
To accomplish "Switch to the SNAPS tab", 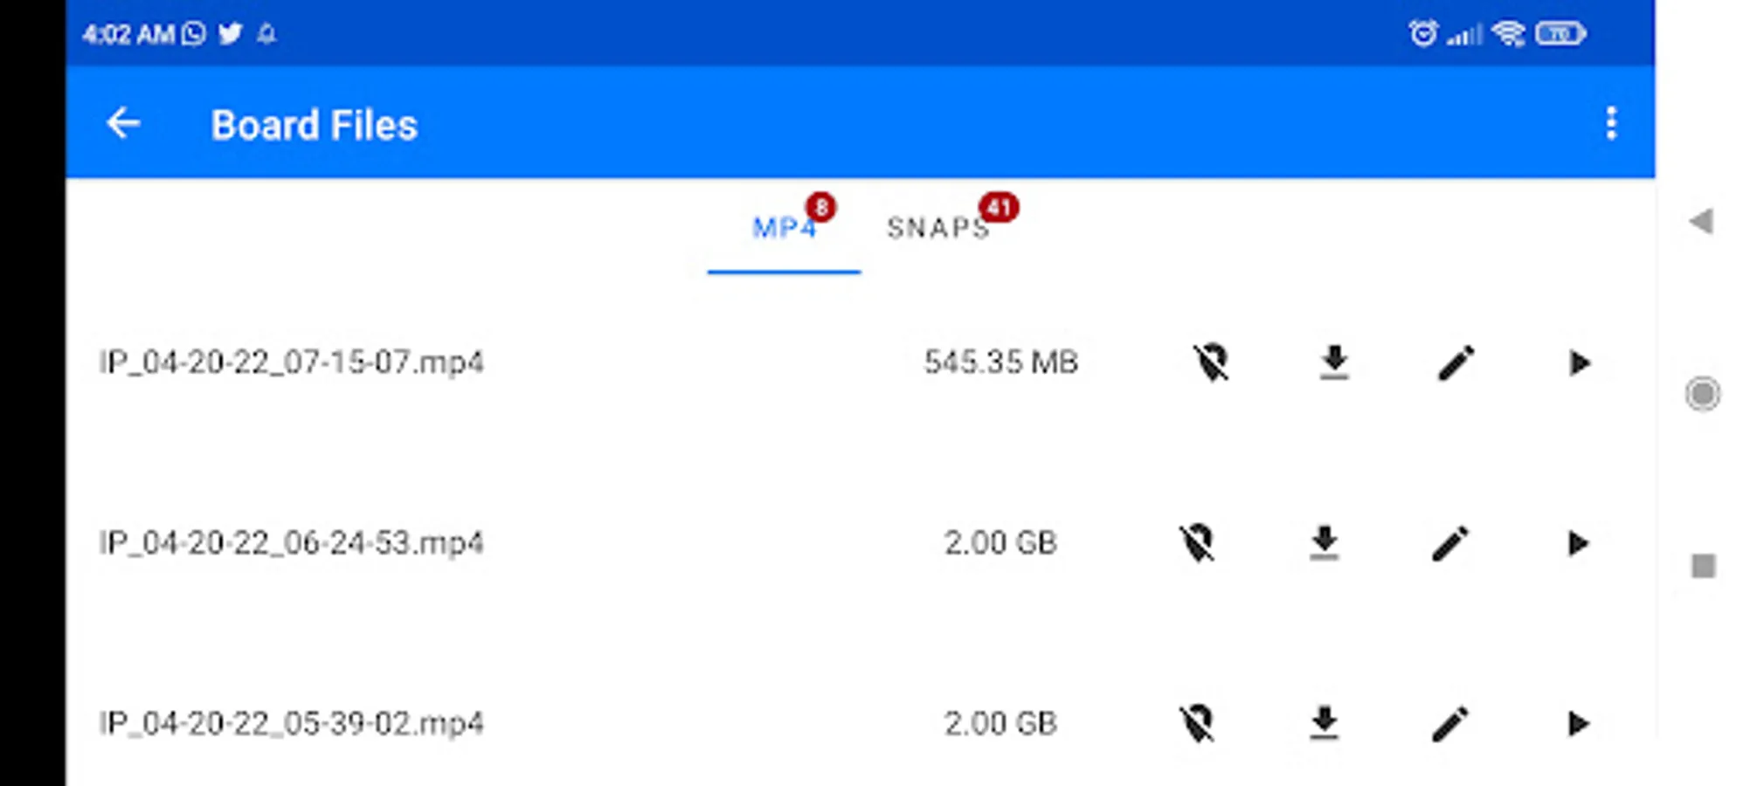I will pyautogui.click(x=938, y=228).
